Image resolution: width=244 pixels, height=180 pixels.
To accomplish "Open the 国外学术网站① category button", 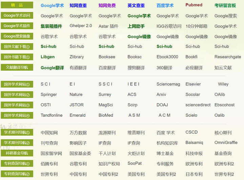I will (17, 84).
